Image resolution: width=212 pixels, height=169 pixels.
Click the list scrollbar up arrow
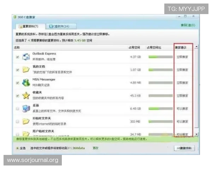(x=196, y=46)
